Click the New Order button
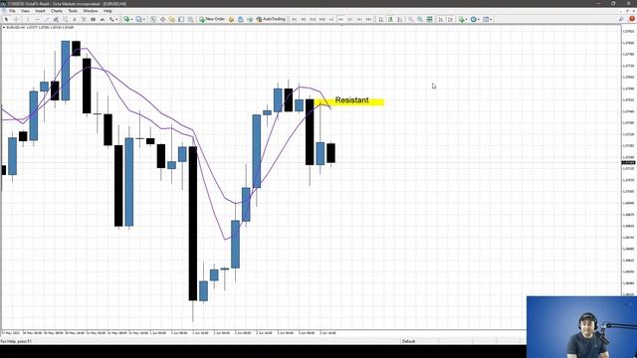The height and width of the screenshot is (358, 637). pyautogui.click(x=212, y=19)
